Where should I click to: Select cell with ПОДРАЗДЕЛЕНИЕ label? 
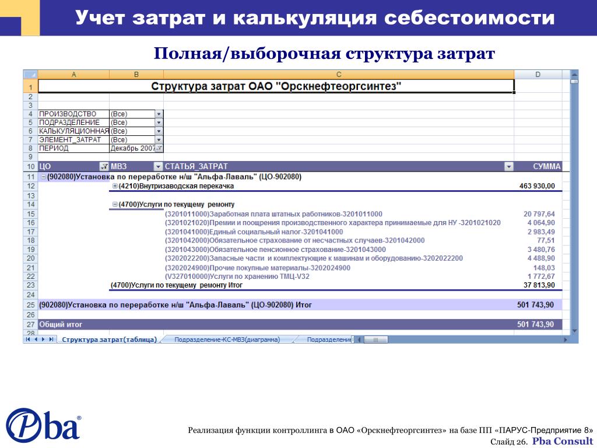click(73, 123)
